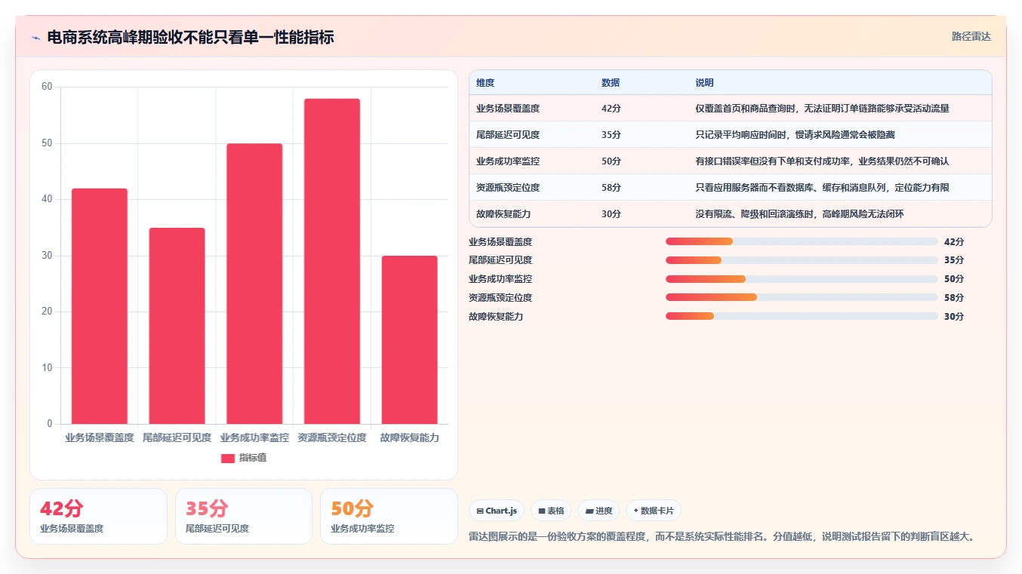The height and width of the screenshot is (574, 1022).
Task: Click the y-axis label 60
Action: (x=47, y=87)
